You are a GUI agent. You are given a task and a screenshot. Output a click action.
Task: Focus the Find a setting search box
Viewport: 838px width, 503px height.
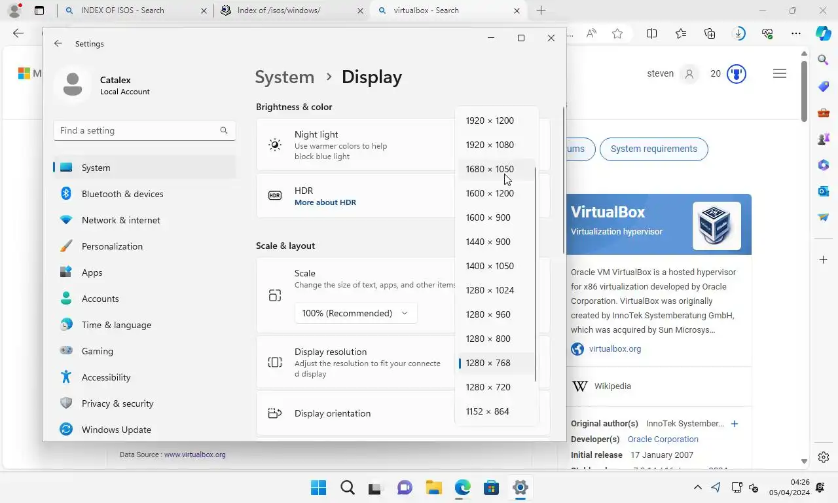tap(145, 130)
